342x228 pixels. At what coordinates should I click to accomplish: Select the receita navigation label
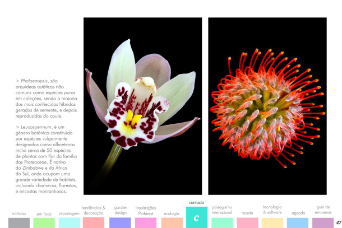click(247, 213)
